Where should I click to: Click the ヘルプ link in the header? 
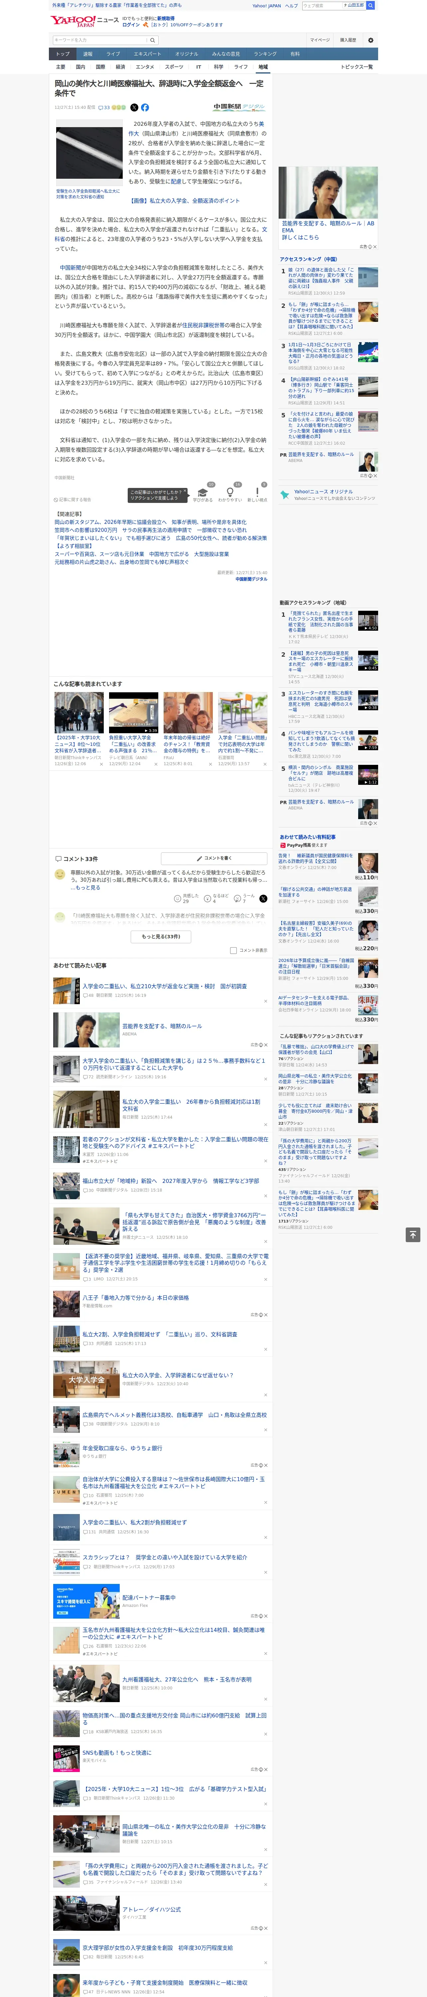pos(291,5)
